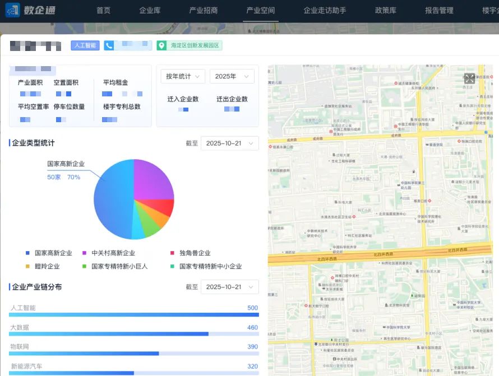The height and width of the screenshot is (376, 499).
Task: Click the 企业产业链分布 section heading
Action: coord(36,286)
